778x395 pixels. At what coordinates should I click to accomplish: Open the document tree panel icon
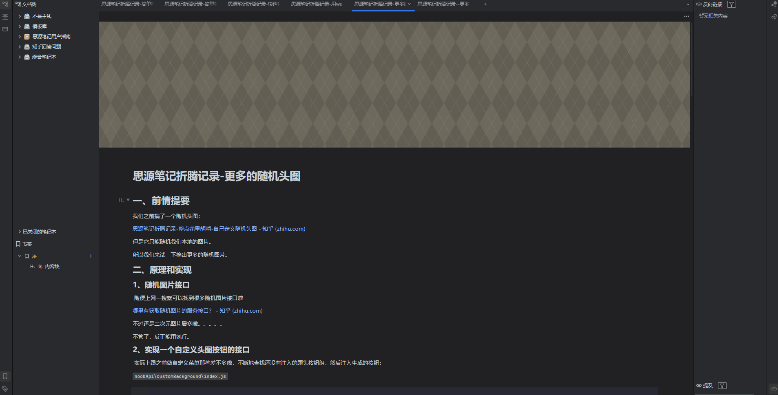5,4
